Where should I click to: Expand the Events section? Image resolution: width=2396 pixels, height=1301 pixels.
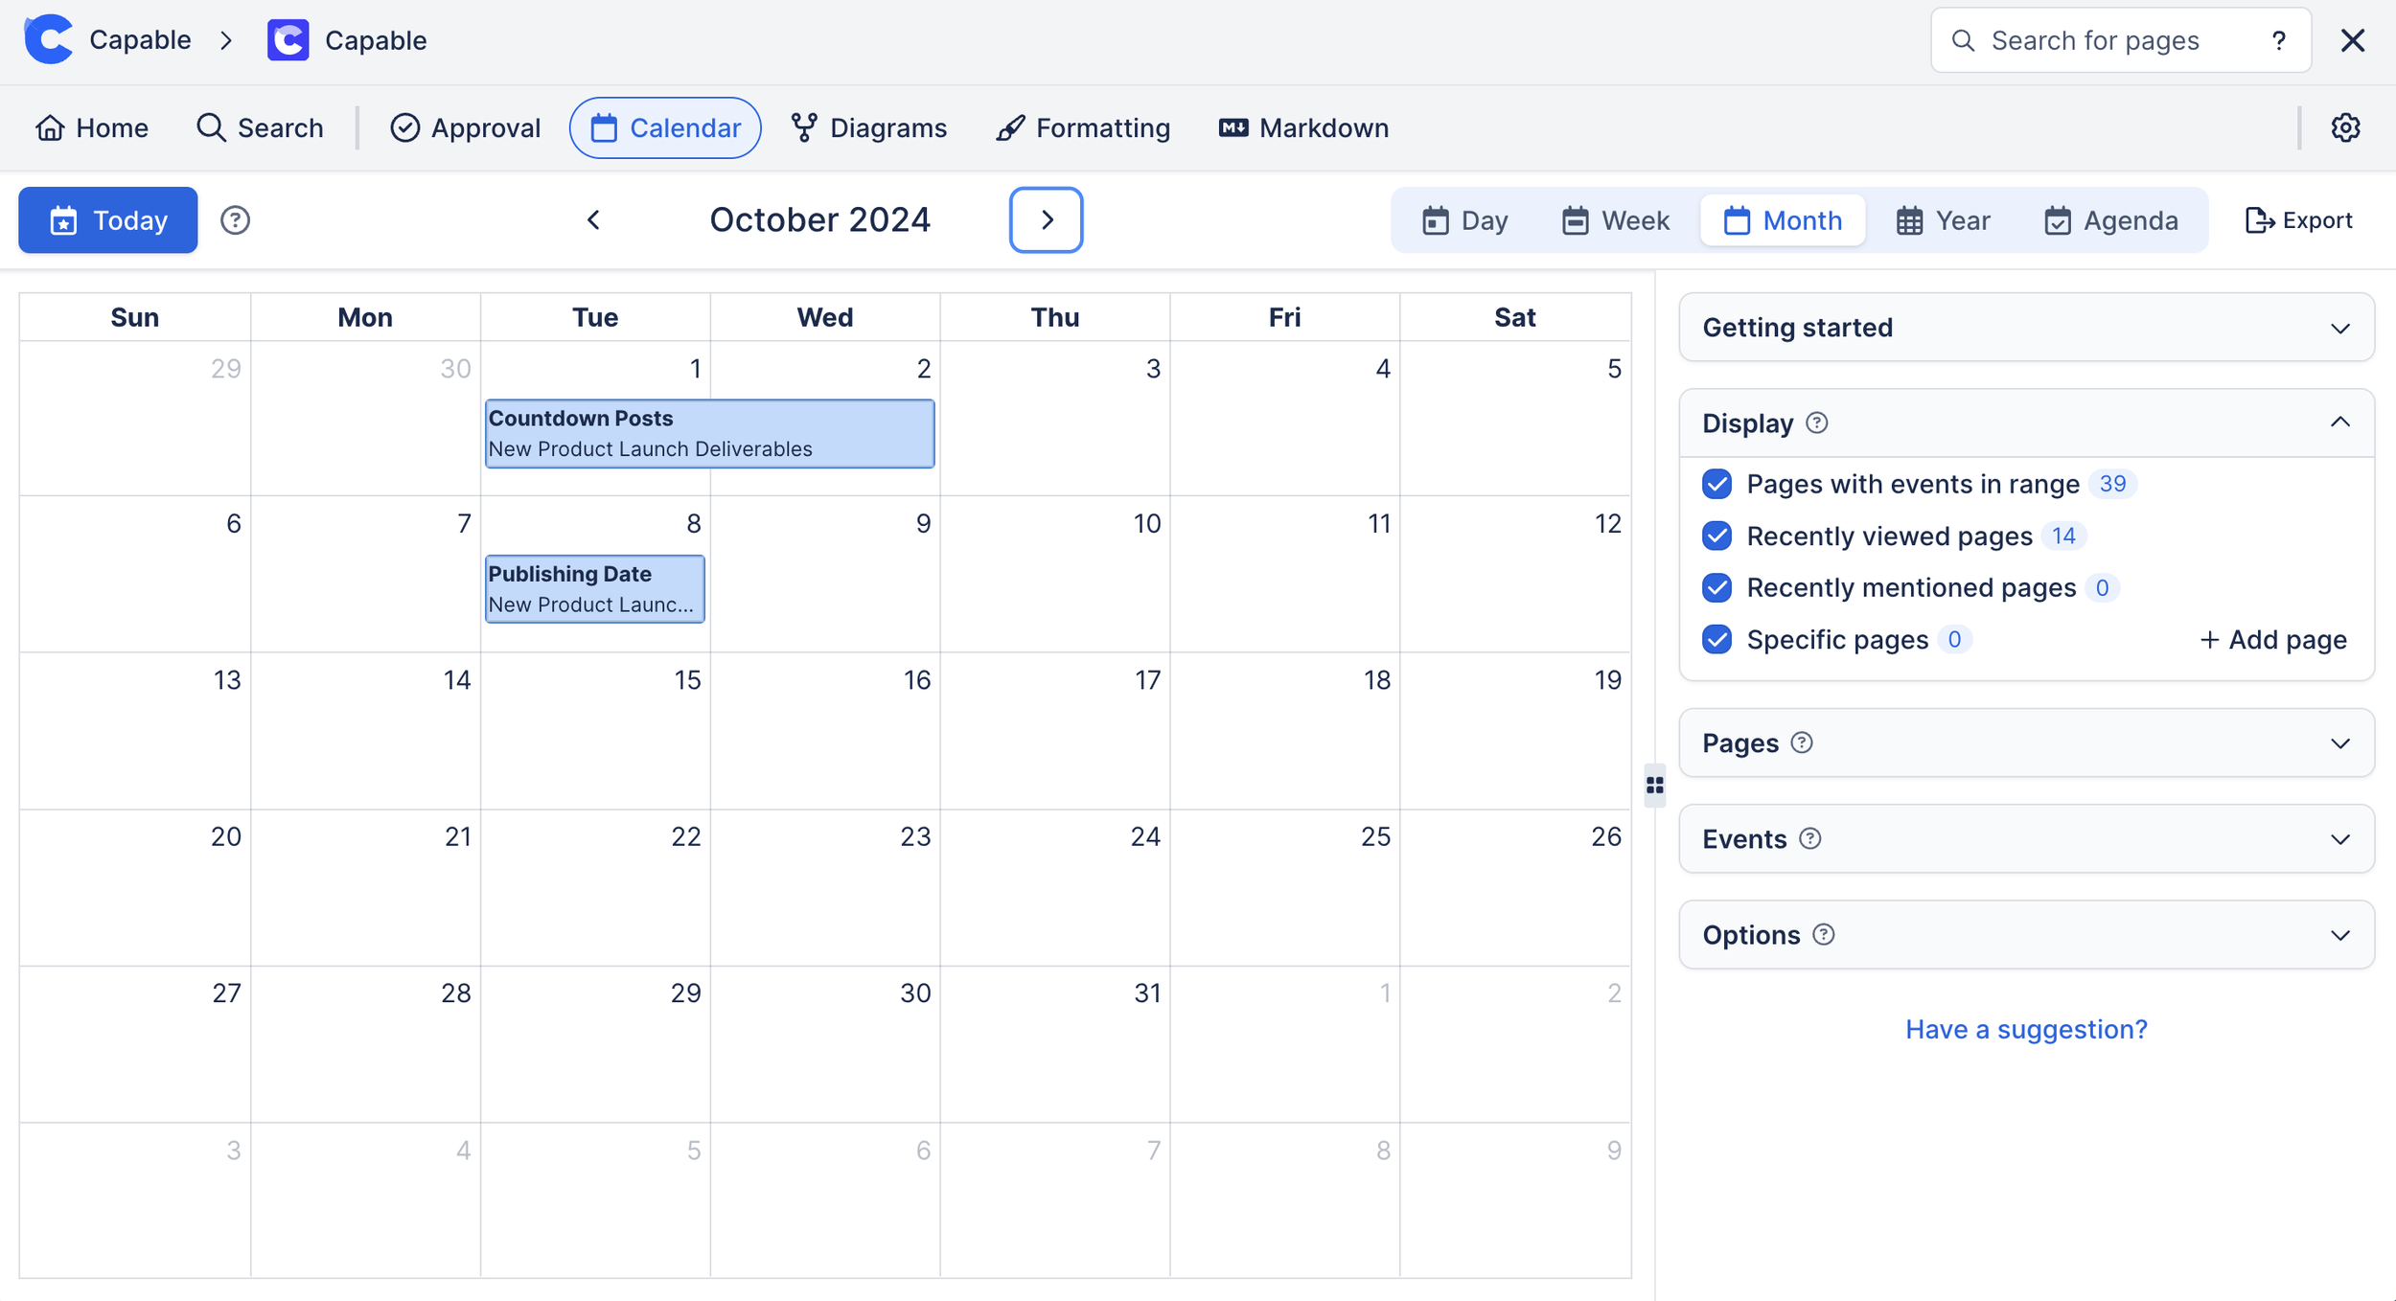(2027, 838)
